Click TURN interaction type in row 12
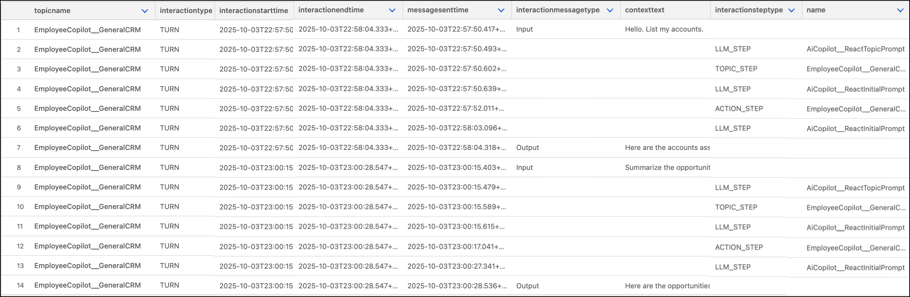 (169, 246)
